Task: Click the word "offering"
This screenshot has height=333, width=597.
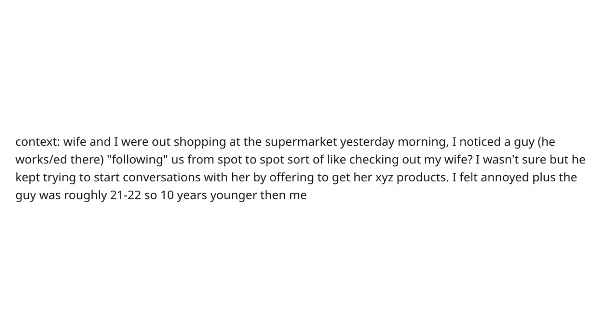Action: (291, 177)
